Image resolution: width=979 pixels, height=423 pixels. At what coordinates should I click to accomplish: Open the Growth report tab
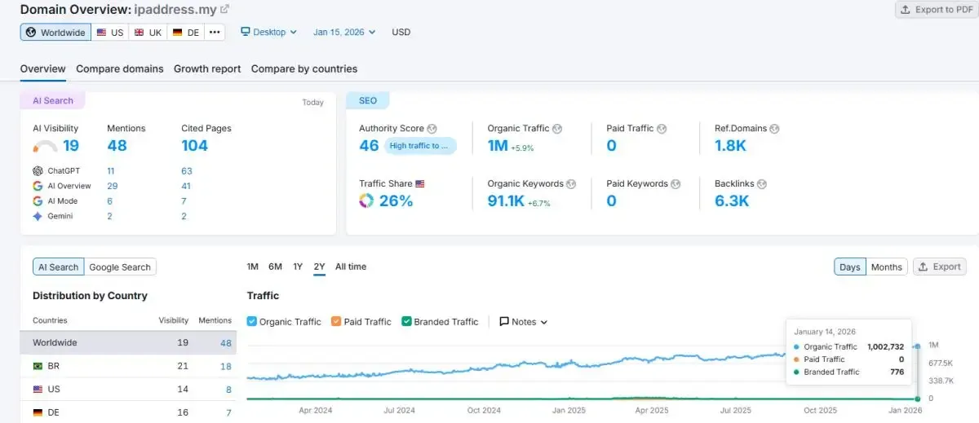click(207, 69)
